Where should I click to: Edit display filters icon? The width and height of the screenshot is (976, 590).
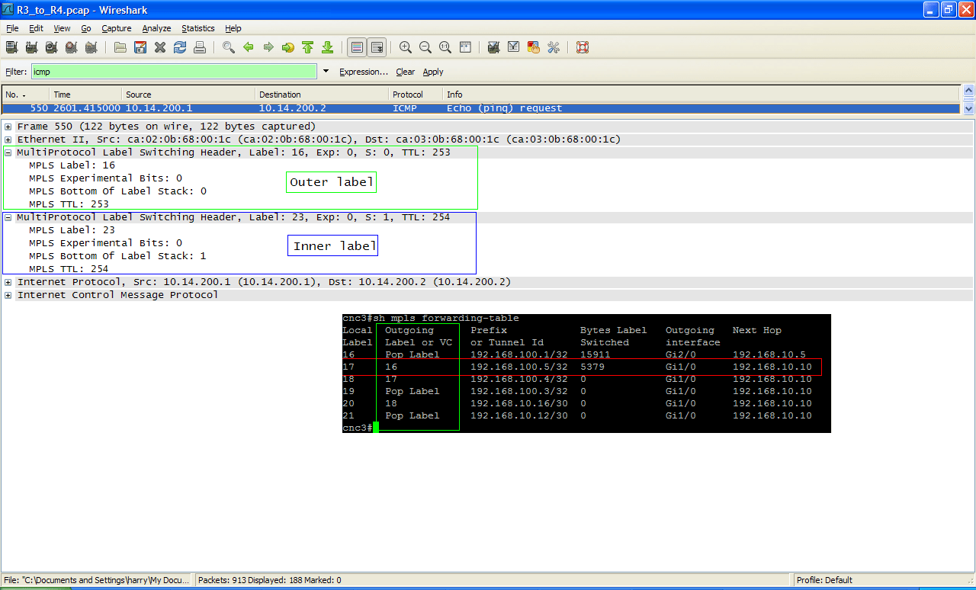[514, 47]
